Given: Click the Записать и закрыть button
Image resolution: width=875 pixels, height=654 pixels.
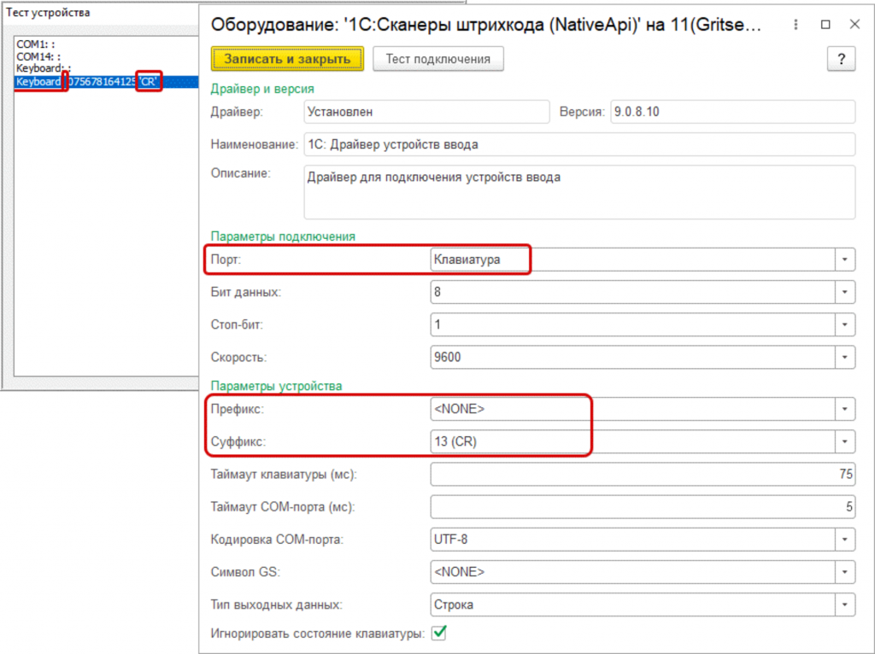Looking at the screenshot, I should [x=287, y=59].
